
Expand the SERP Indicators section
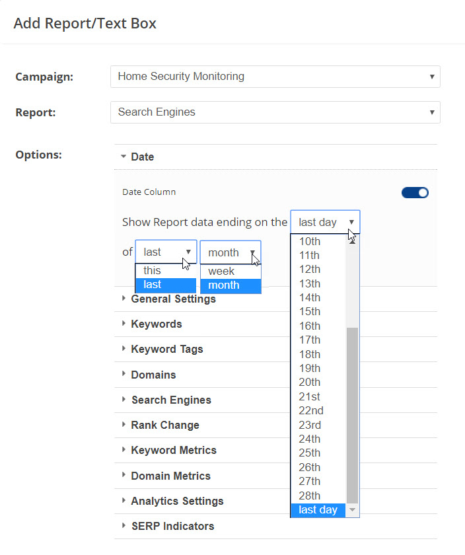(x=172, y=527)
